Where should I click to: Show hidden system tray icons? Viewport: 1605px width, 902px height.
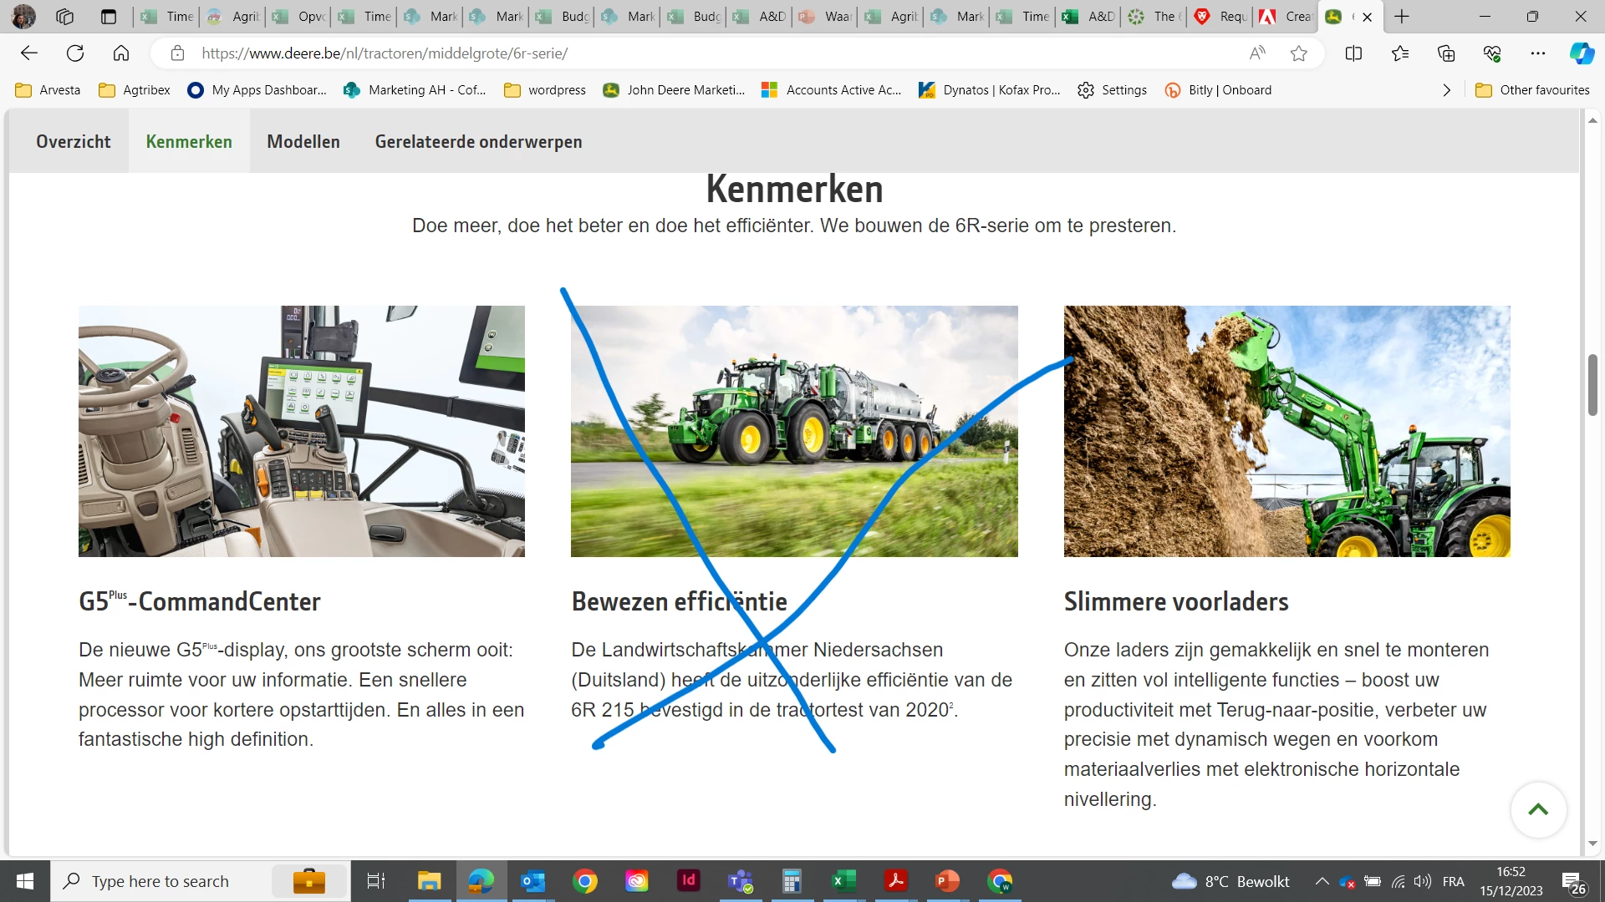[x=1322, y=881]
